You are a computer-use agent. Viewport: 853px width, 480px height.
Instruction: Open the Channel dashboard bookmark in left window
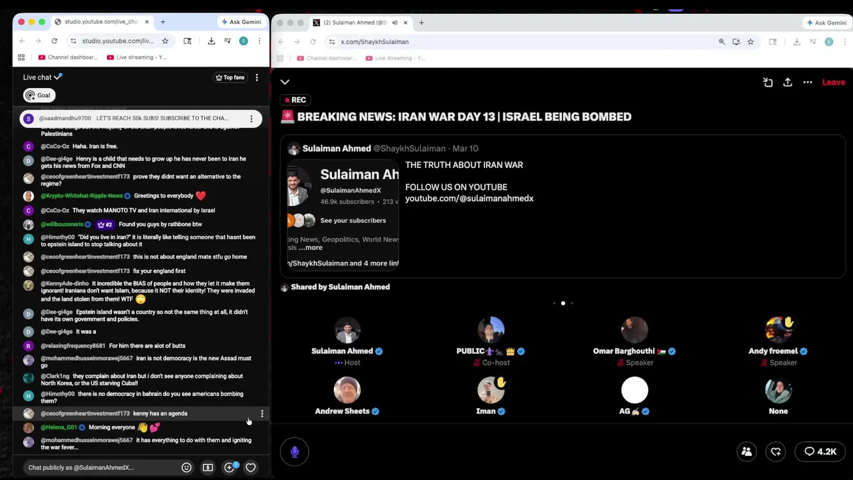coord(68,57)
